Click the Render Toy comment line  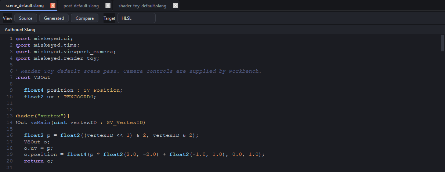pyautogui.click(x=138, y=71)
